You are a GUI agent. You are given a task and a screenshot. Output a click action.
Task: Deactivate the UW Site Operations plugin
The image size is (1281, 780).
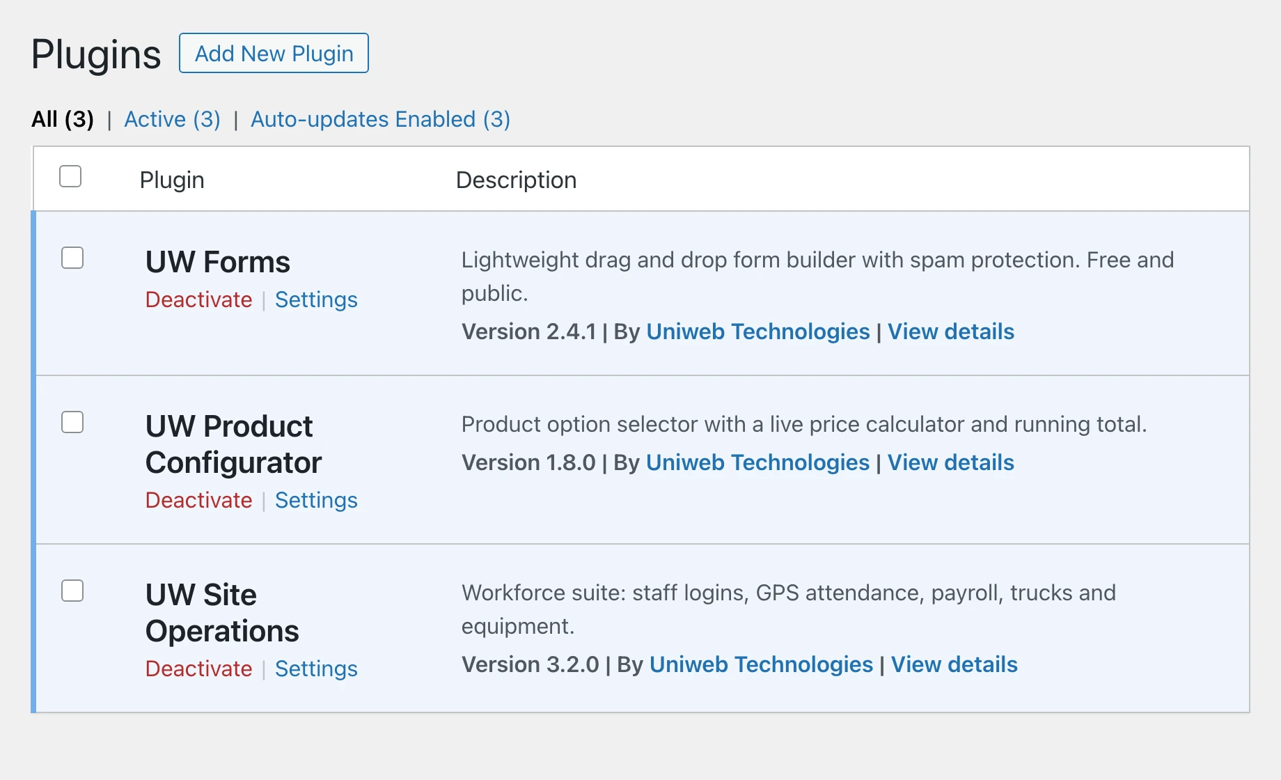tap(198, 669)
